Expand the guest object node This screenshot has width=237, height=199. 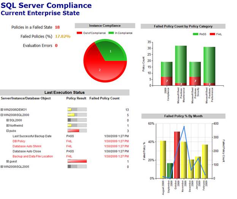pos(8,161)
